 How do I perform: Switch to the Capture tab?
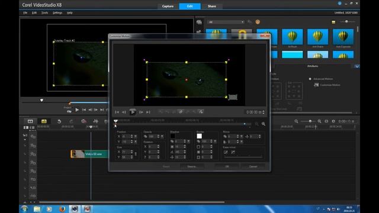click(168, 7)
